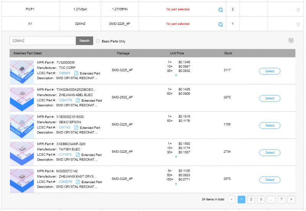
Task: Click thumbnail image of 7V32000035 crystal
Action: pyautogui.click(x=22, y=71)
